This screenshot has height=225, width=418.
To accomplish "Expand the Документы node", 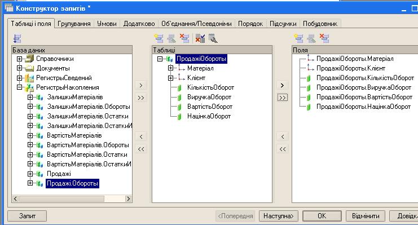I will (x=19, y=68).
